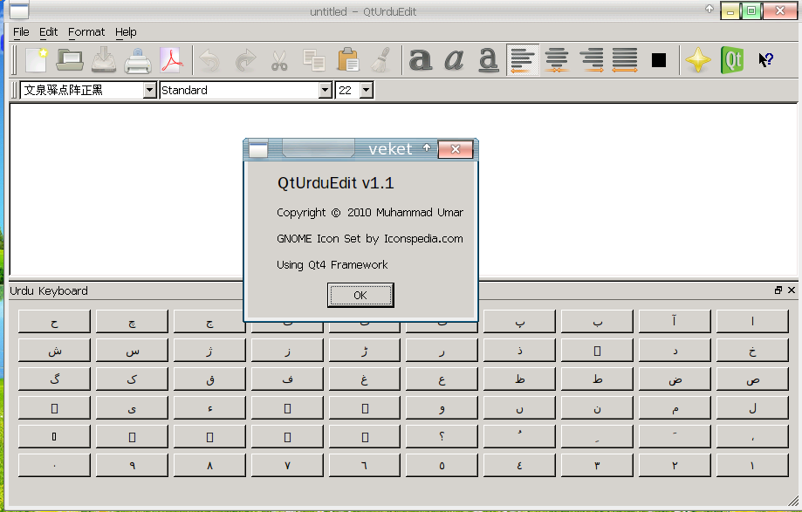Insert Urdu letter ش from keyboard
802x512 pixels.
point(54,350)
